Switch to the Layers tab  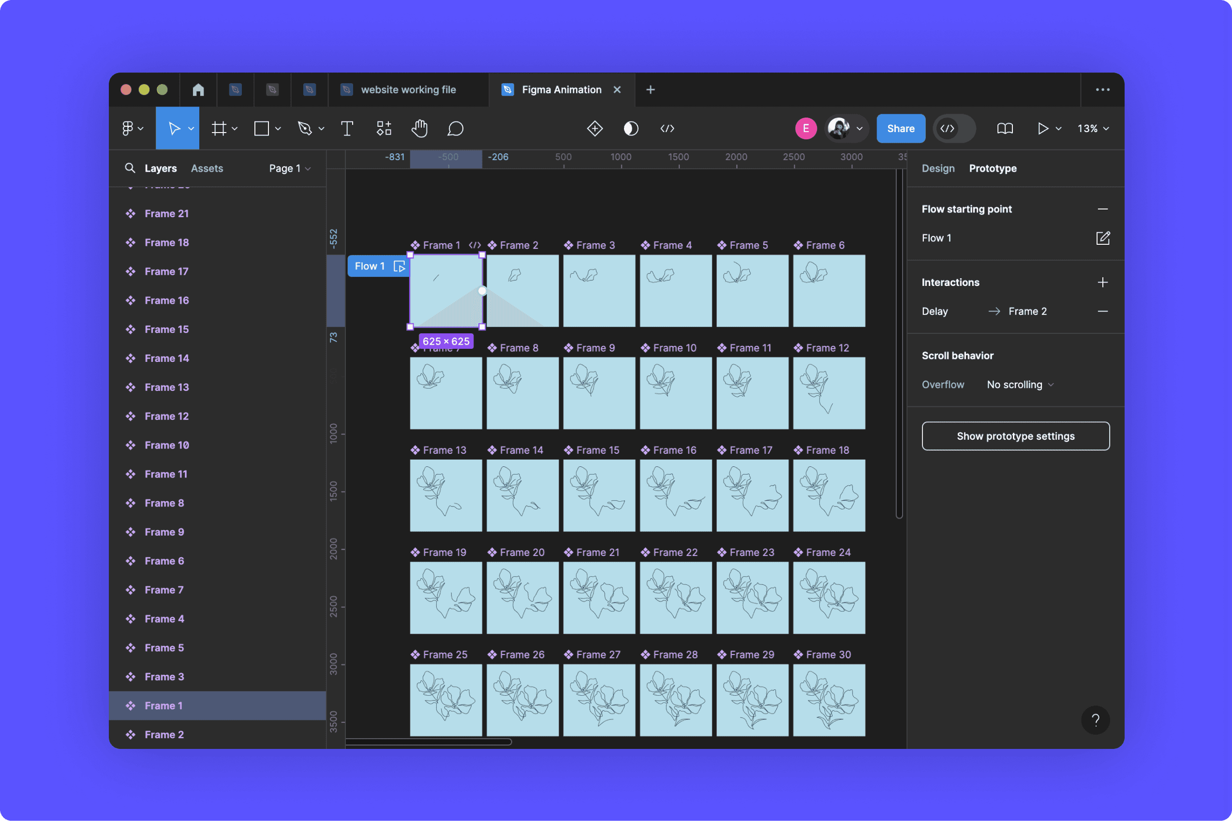161,168
